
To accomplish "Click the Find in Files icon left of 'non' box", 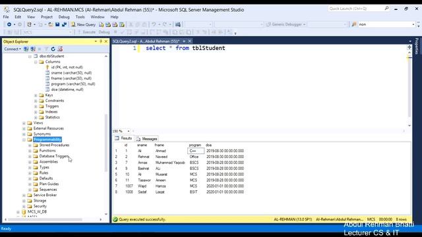I will [x=354, y=24].
